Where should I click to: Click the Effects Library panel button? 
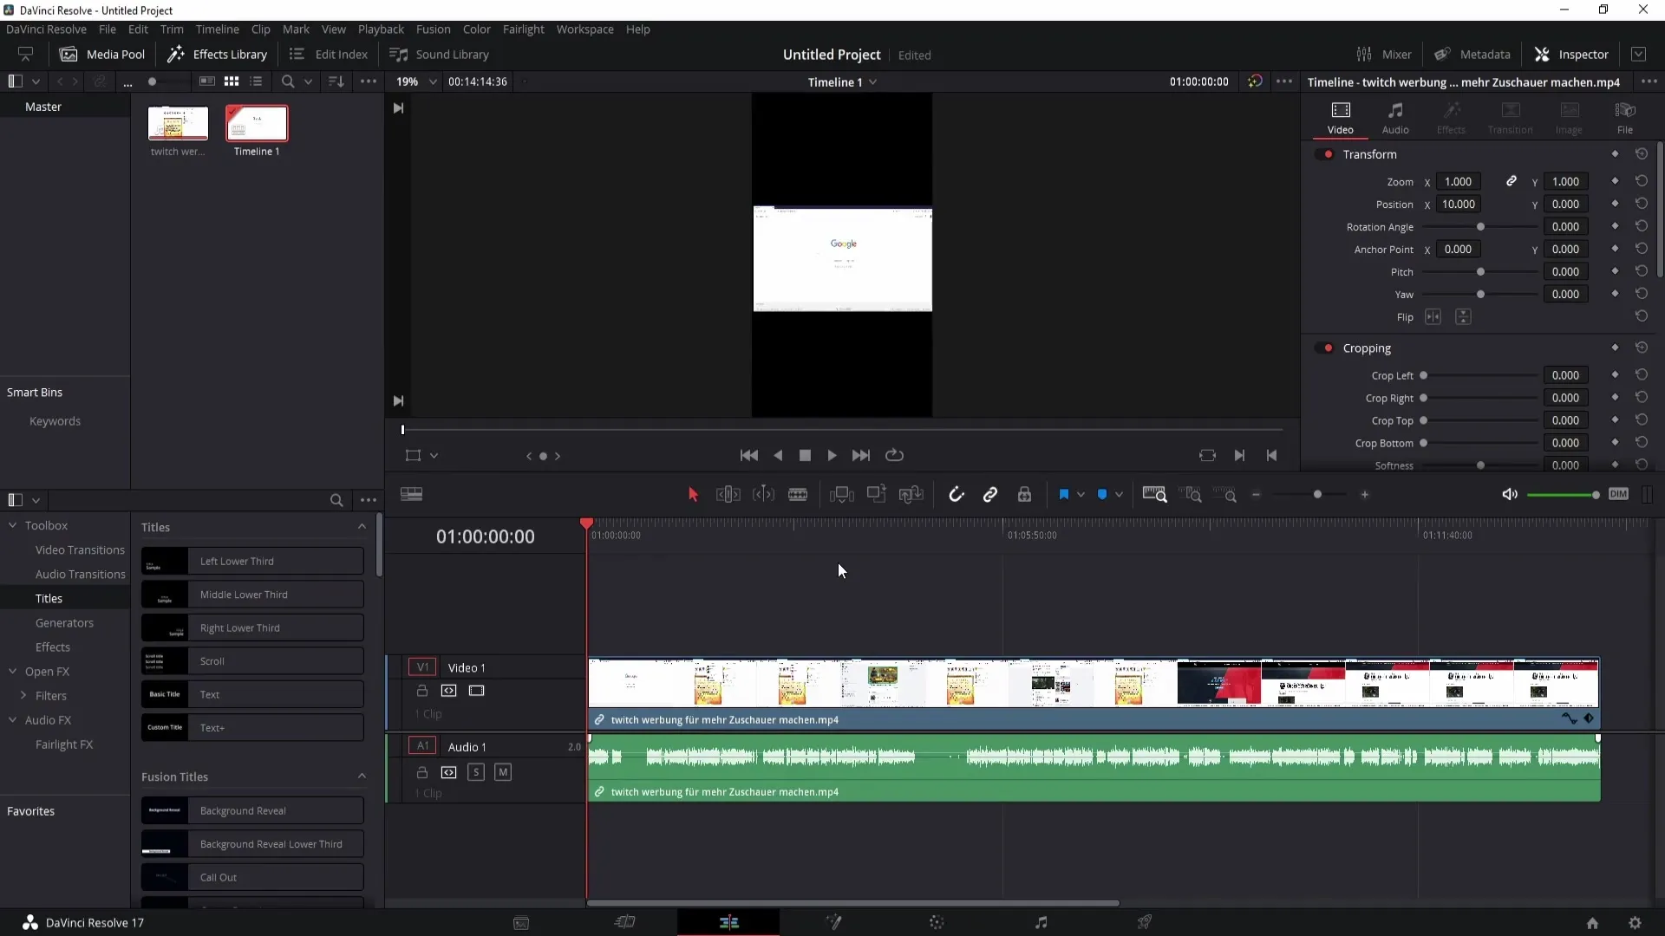click(x=218, y=54)
